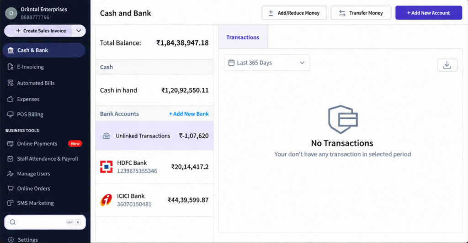
Task: Open Cash & Bank in sidebar
Action: (44, 50)
